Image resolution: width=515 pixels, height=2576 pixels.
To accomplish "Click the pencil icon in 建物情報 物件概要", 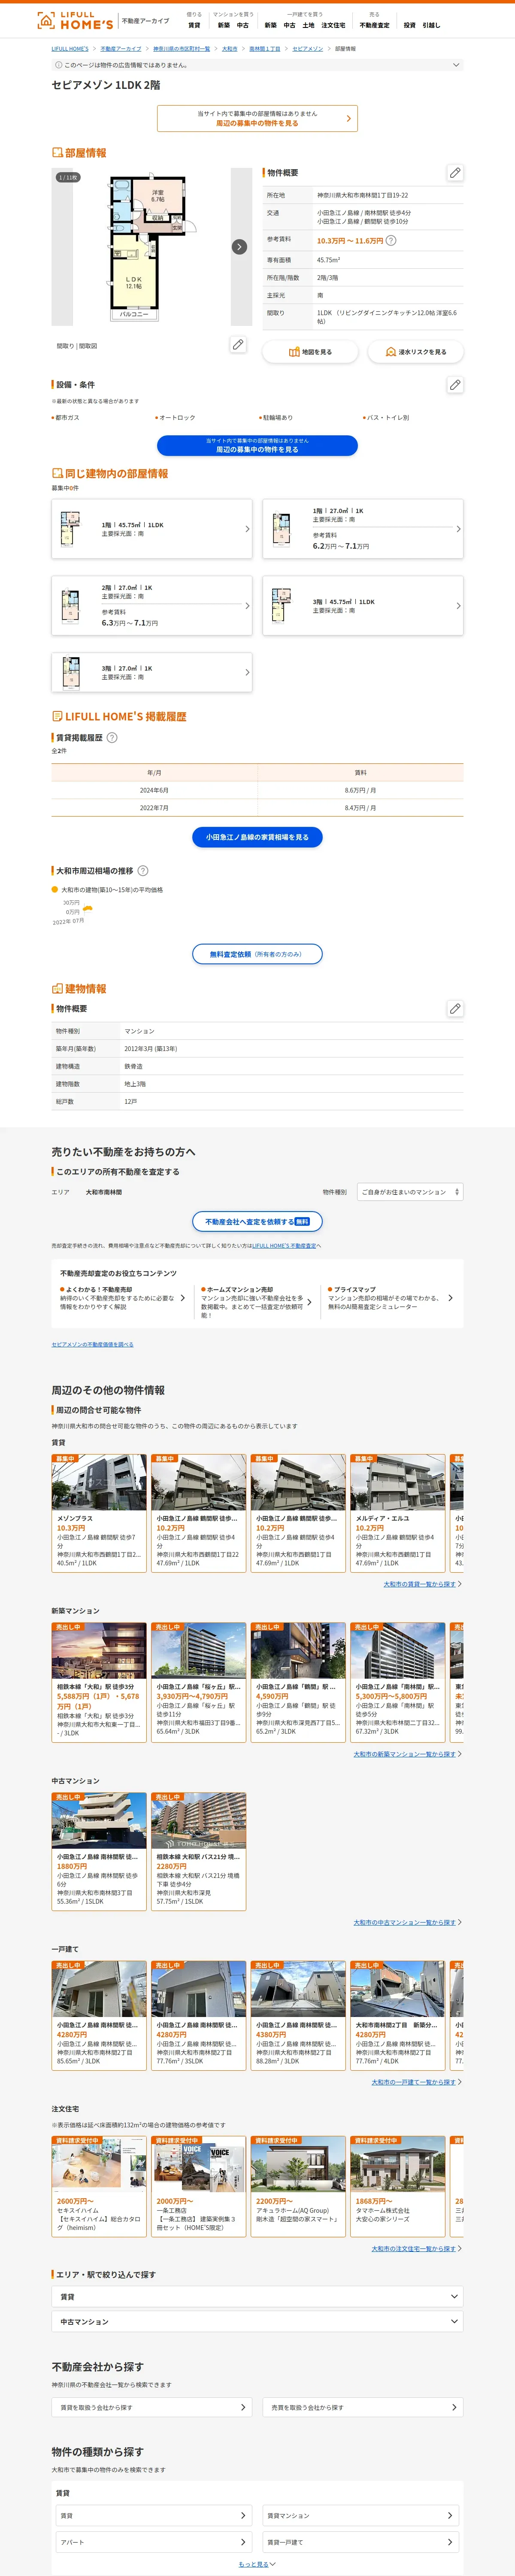I will [455, 1008].
